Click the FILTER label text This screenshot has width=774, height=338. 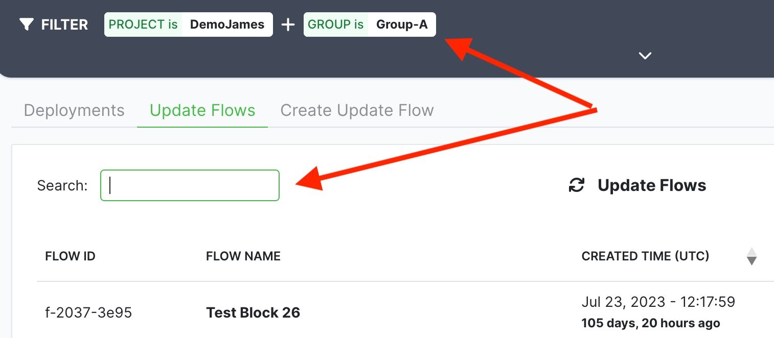tap(64, 25)
